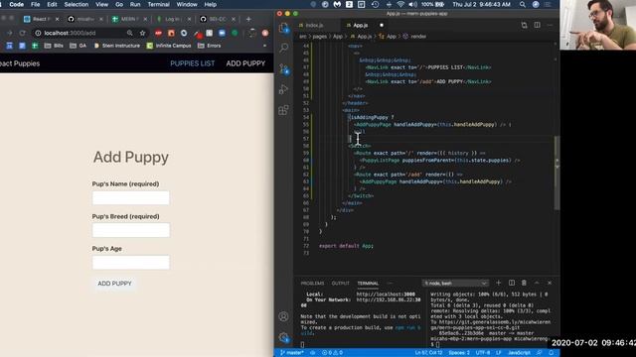Open the editor More Actions ellipsis
The width and height of the screenshot is (636, 357).
click(550, 25)
